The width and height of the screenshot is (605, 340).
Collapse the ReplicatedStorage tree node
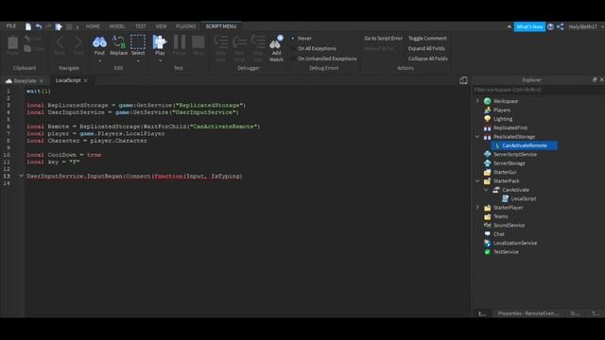[x=477, y=136]
